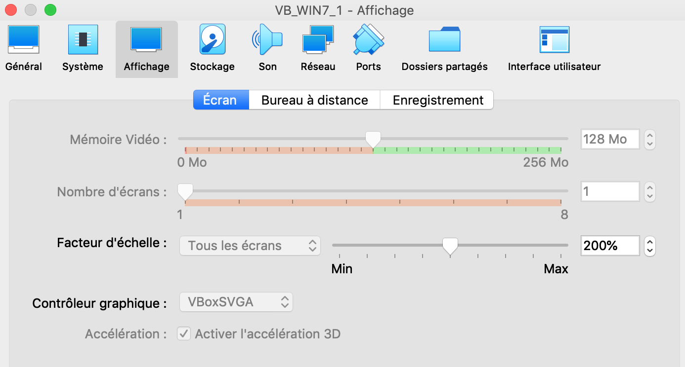The image size is (685, 367).
Task: Open the Général settings icon
Action: pos(23,40)
